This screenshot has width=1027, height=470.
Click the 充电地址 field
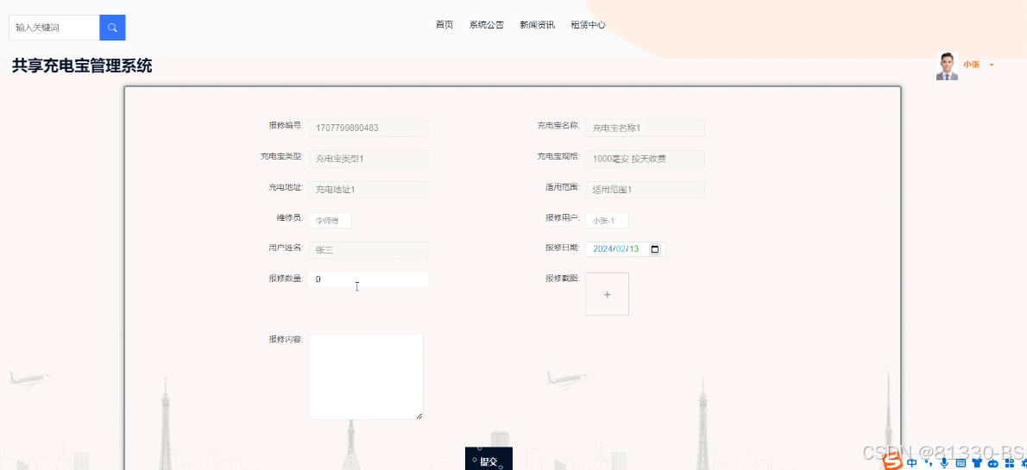coord(369,189)
